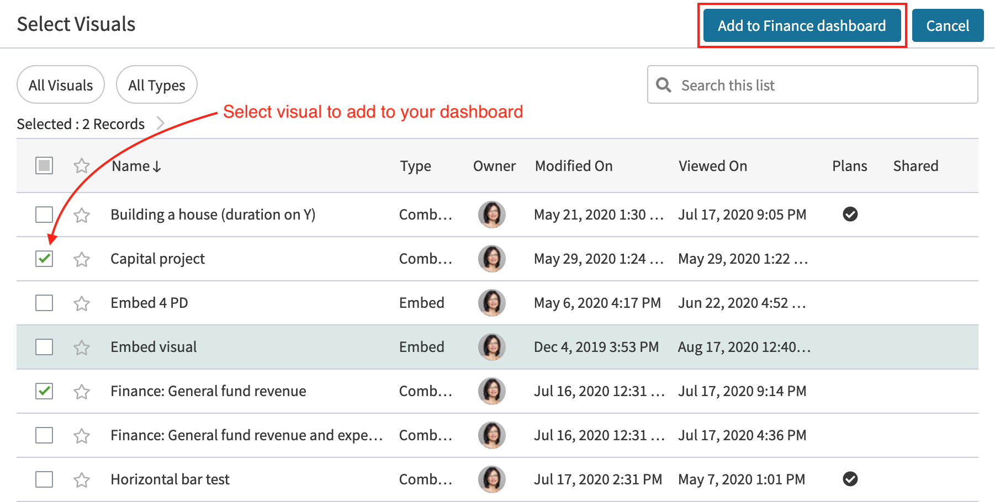This screenshot has width=995, height=502.
Task: Click the Select Visuals title
Action: [76, 24]
